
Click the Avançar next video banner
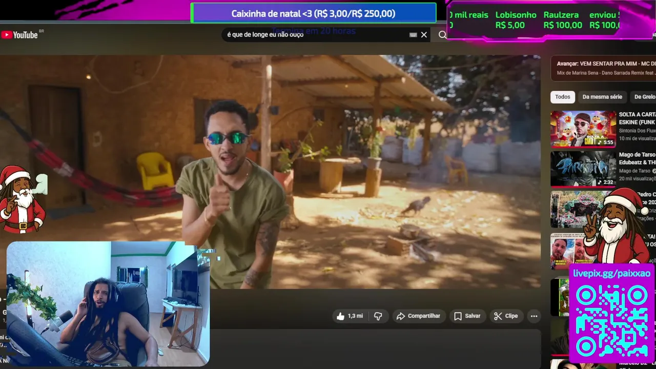(604, 68)
